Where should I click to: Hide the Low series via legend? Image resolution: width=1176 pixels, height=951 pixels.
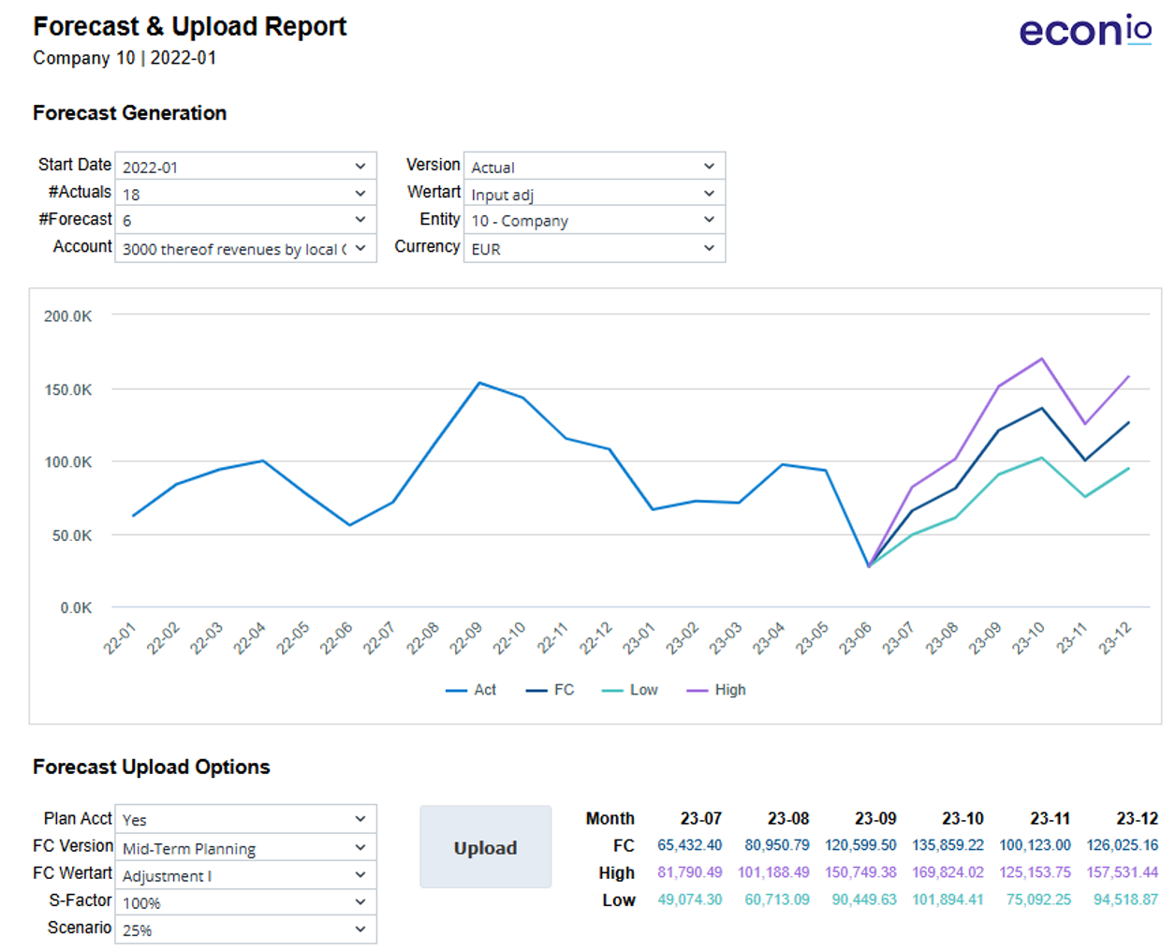tap(631, 690)
